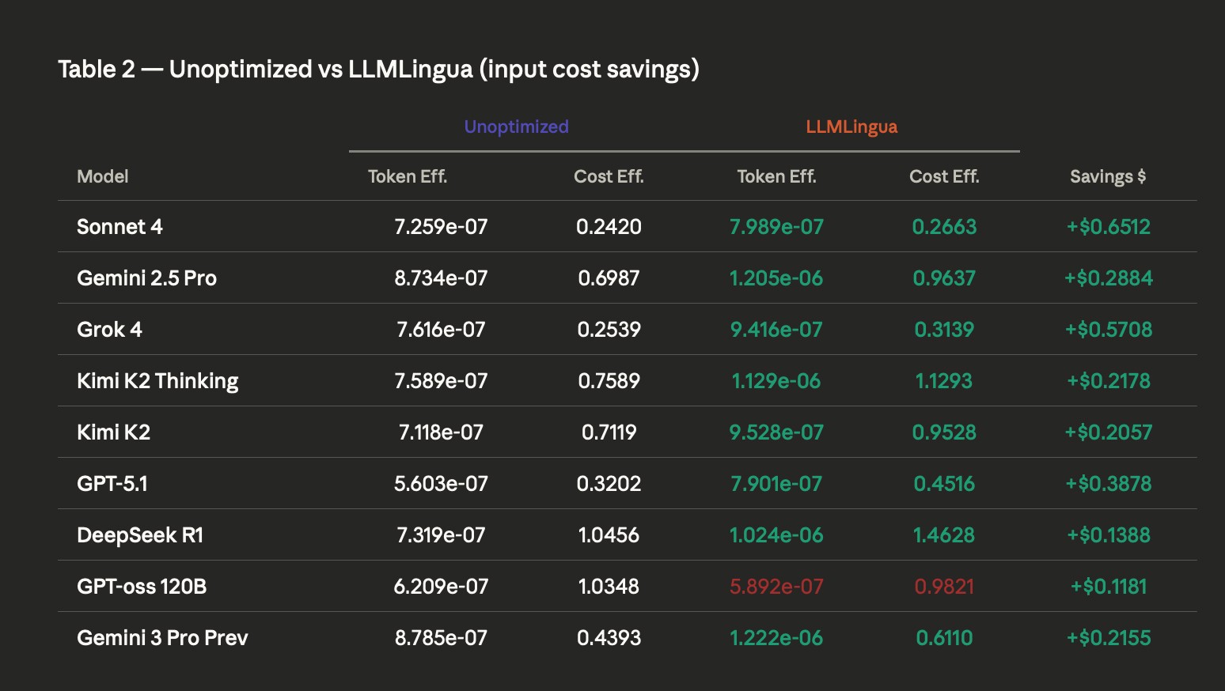Click the Savings $ column header
The image size is (1225, 691).
click(x=1107, y=176)
